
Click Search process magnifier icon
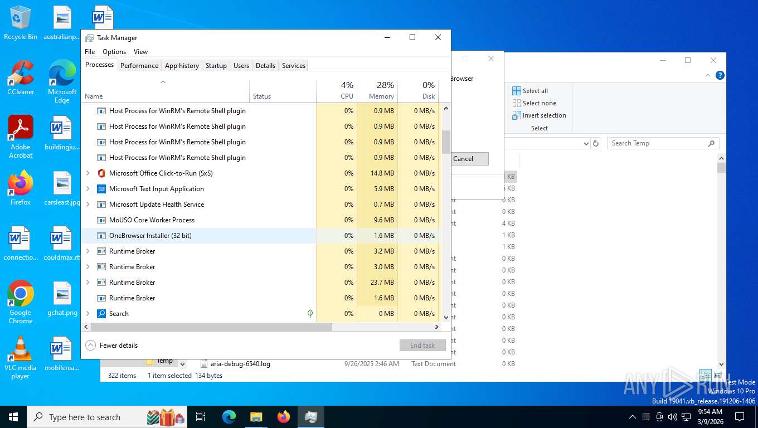coord(101,314)
